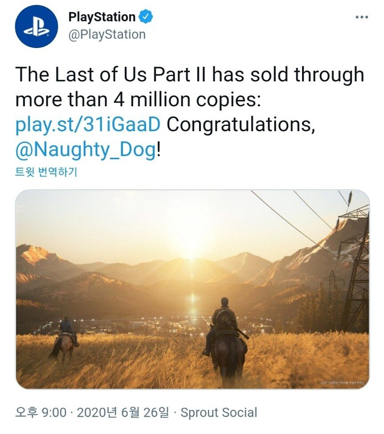This screenshot has width=384, height=434.
Task: Visit the @Naughty_Dog mention
Action: [x=86, y=150]
